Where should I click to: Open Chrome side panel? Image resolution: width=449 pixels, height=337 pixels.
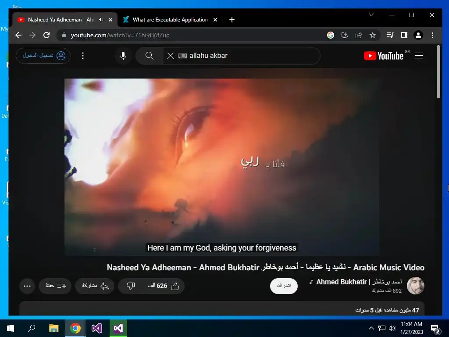tap(404, 35)
